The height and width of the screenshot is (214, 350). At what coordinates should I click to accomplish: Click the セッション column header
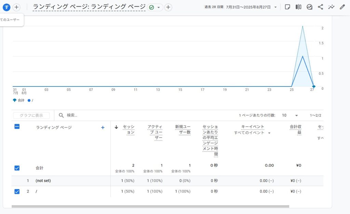(x=129, y=129)
